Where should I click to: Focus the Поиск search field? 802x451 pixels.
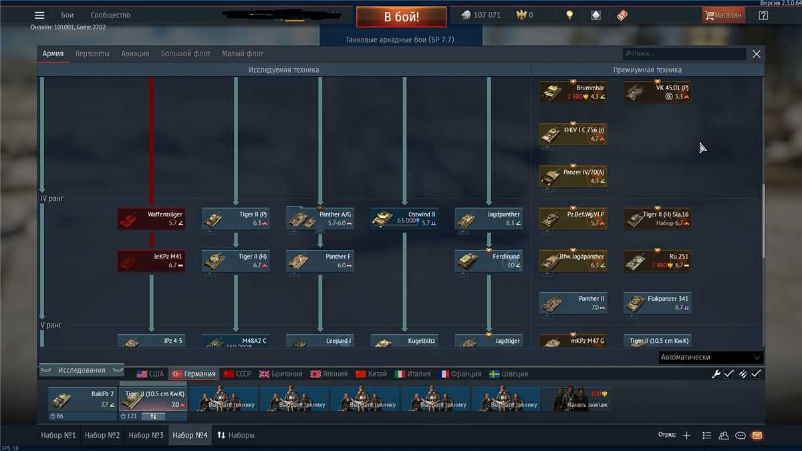point(684,53)
